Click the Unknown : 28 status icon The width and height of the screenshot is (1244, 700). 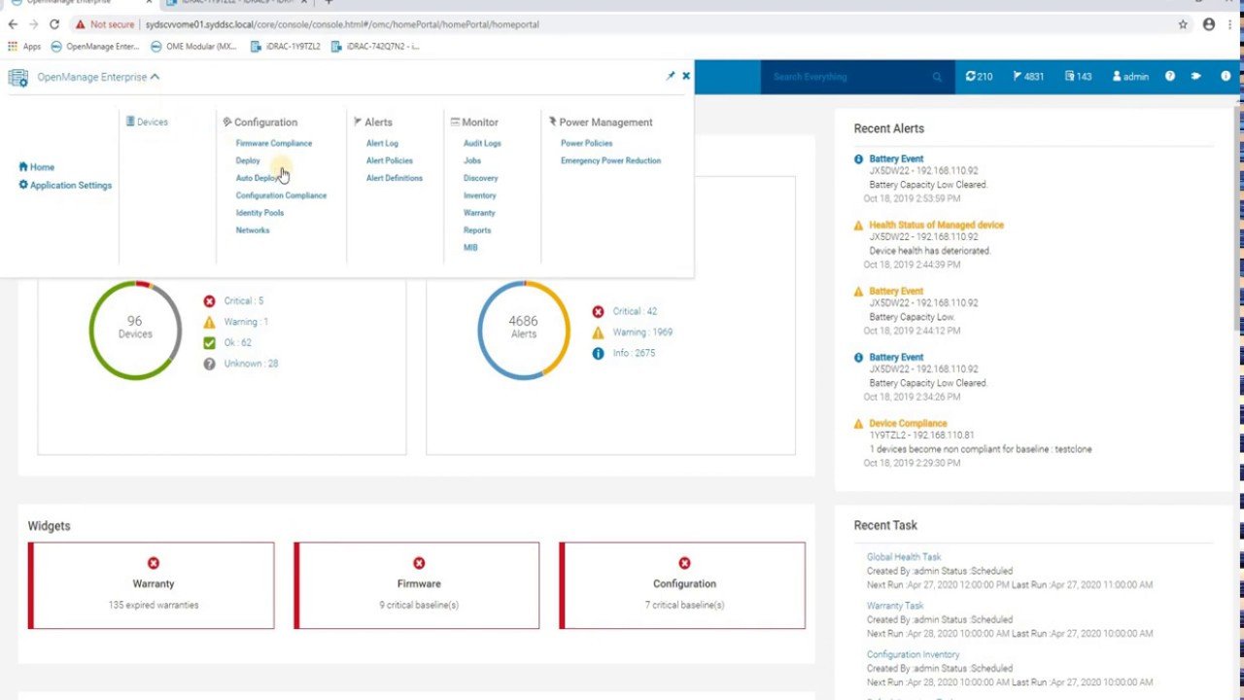(x=209, y=364)
